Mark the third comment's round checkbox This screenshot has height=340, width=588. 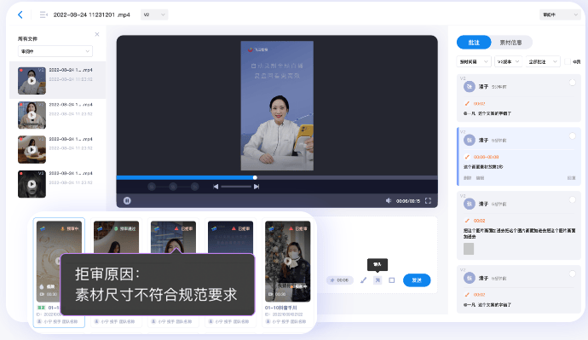[x=573, y=199]
